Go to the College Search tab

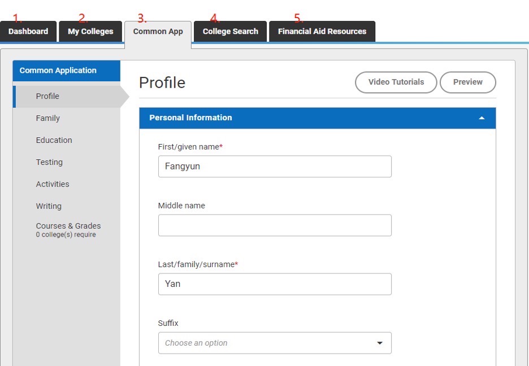pos(230,32)
